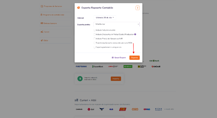Click the orange Exporta button
The width and height of the screenshot is (217, 118).
[134, 58]
